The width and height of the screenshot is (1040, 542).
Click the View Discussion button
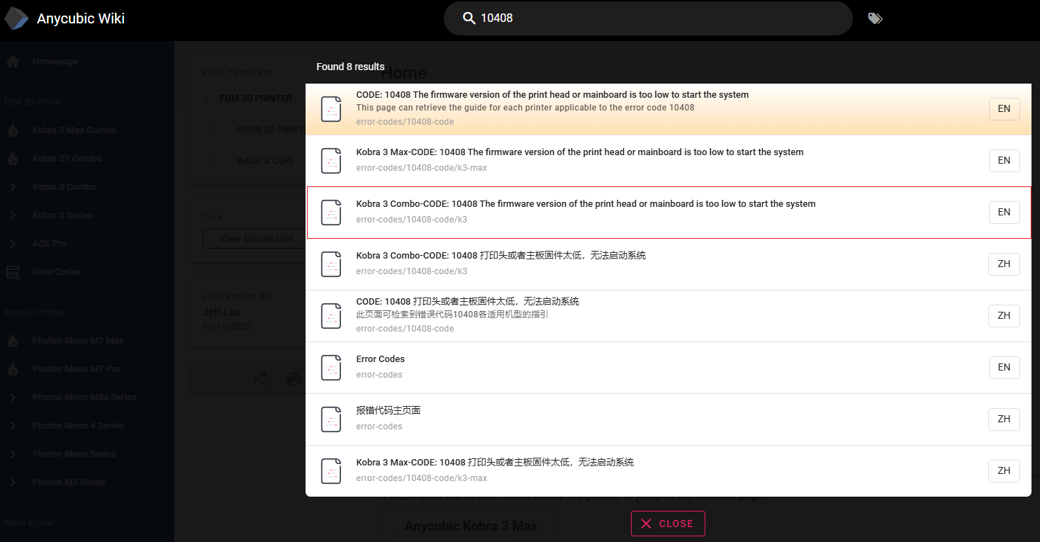coord(256,239)
